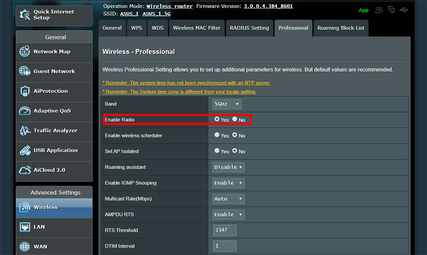The image size is (427, 255).
Task: Open the AiCloud 2.0 cloud icon
Action: pos(25,170)
